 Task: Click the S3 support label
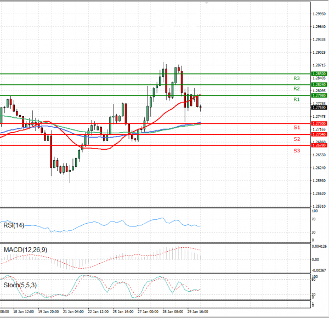(x=296, y=150)
